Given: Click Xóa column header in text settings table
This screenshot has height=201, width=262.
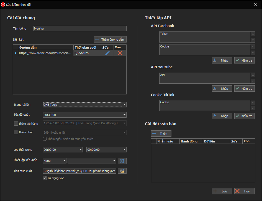Looking at the screenshot, I should [x=249, y=141].
